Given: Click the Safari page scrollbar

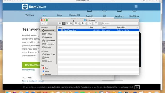Looking at the screenshot, I should pyautogui.click(x=162, y=22).
